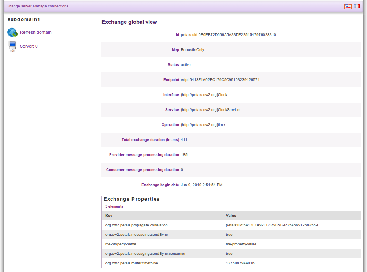The height and width of the screenshot is (272, 367).
Task: Sort the properties table by Key column
Action: click(x=109, y=216)
